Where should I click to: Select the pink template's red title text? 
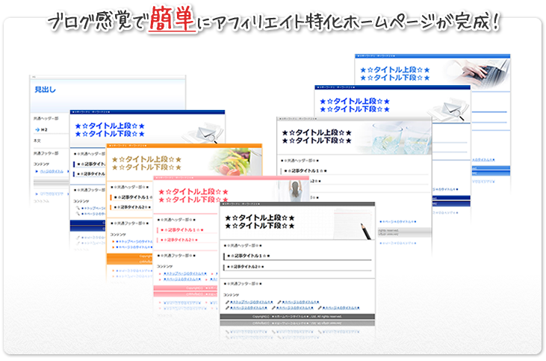193,196
